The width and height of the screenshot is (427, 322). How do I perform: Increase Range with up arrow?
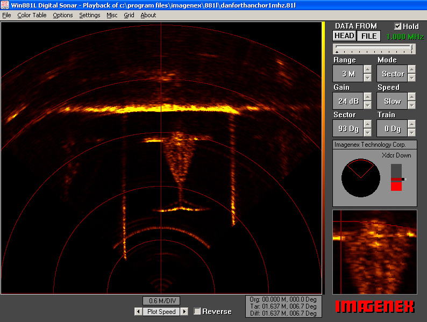point(367,69)
